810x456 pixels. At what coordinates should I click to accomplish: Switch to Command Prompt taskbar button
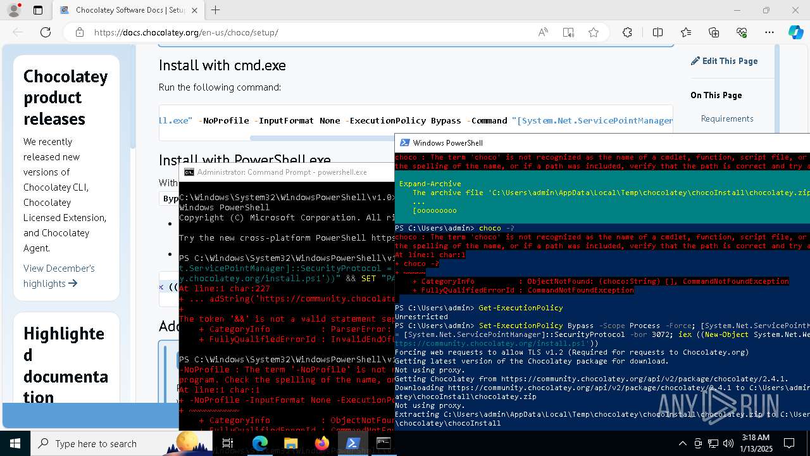coord(383,443)
